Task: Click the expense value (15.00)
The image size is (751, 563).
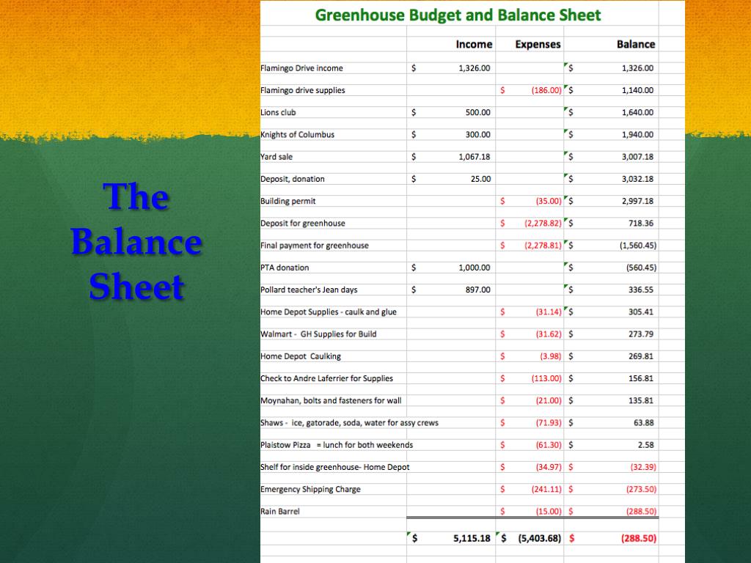Action: pos(549,511)
